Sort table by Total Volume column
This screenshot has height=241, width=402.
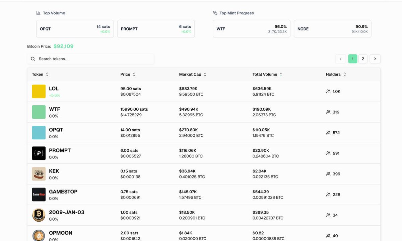coord(267,75)
